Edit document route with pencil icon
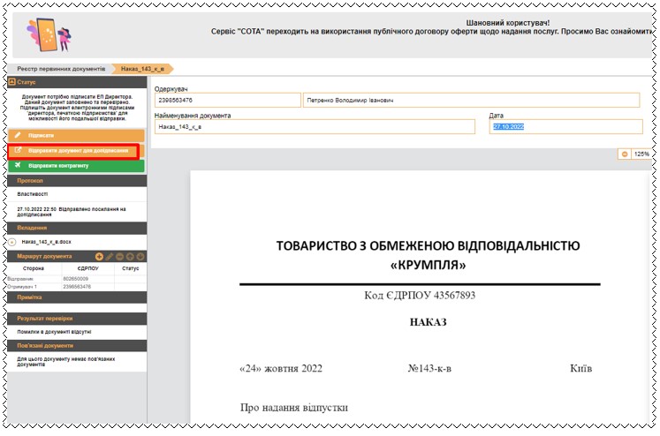 click(x=110, y=257)
